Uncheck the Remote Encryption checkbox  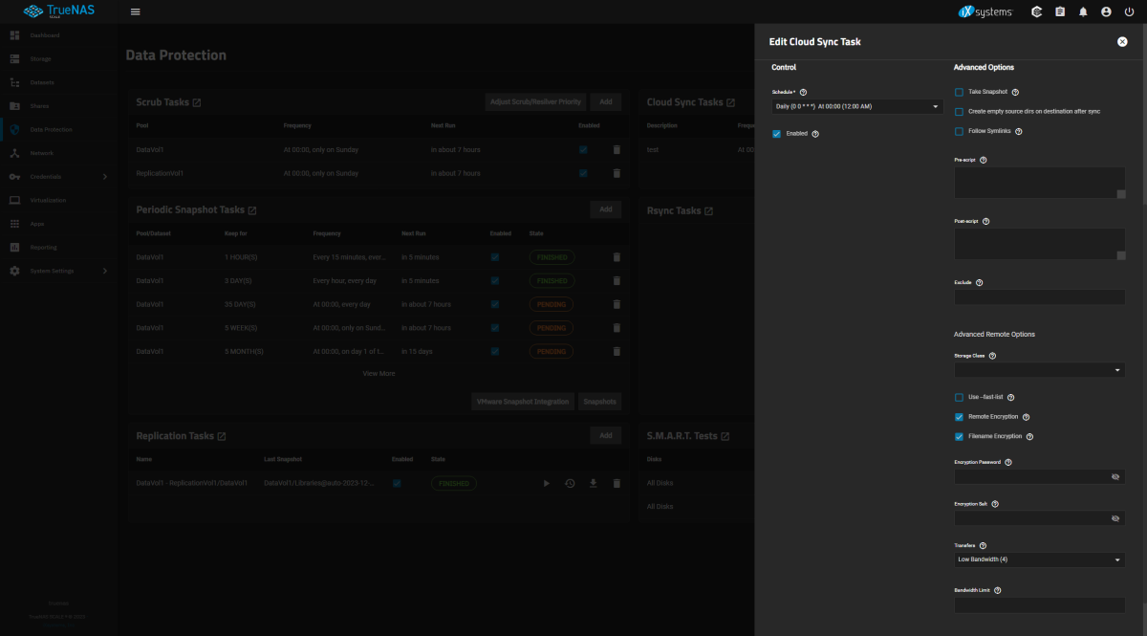pyautogui.click(x=959, y=417)
